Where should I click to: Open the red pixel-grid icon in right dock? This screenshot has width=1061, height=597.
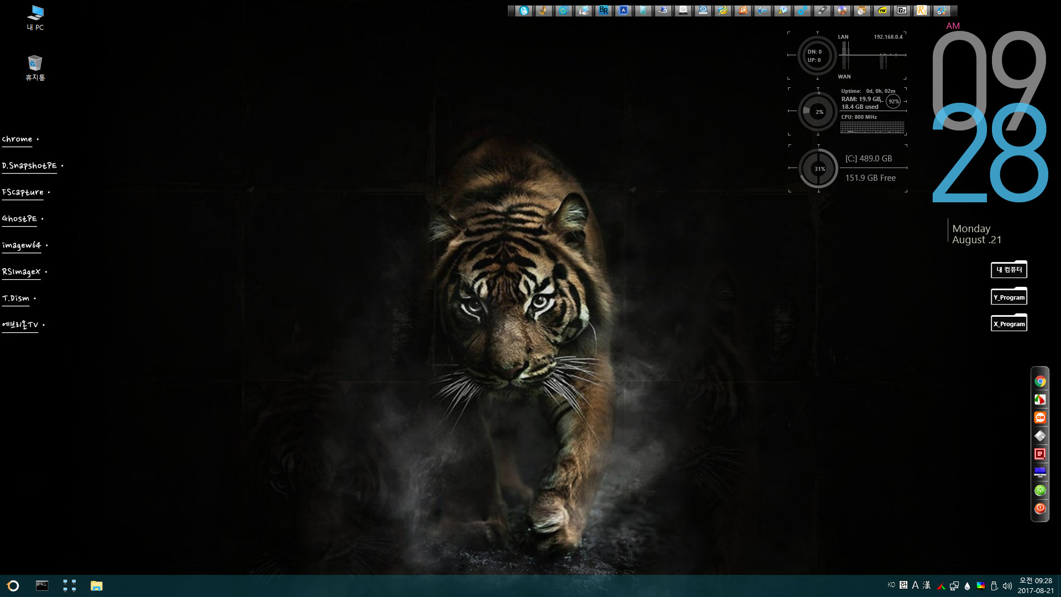1040,454
